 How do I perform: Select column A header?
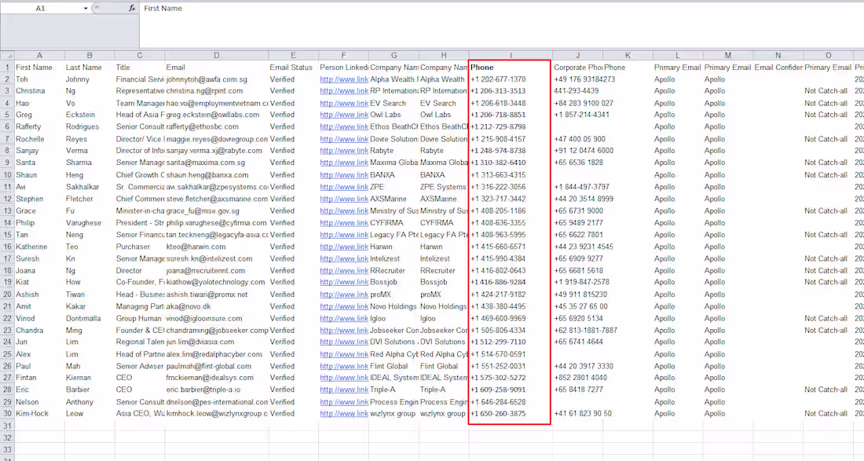40,55
